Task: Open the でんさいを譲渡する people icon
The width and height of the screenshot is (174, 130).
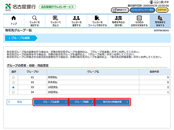Action: click(76, 19)
